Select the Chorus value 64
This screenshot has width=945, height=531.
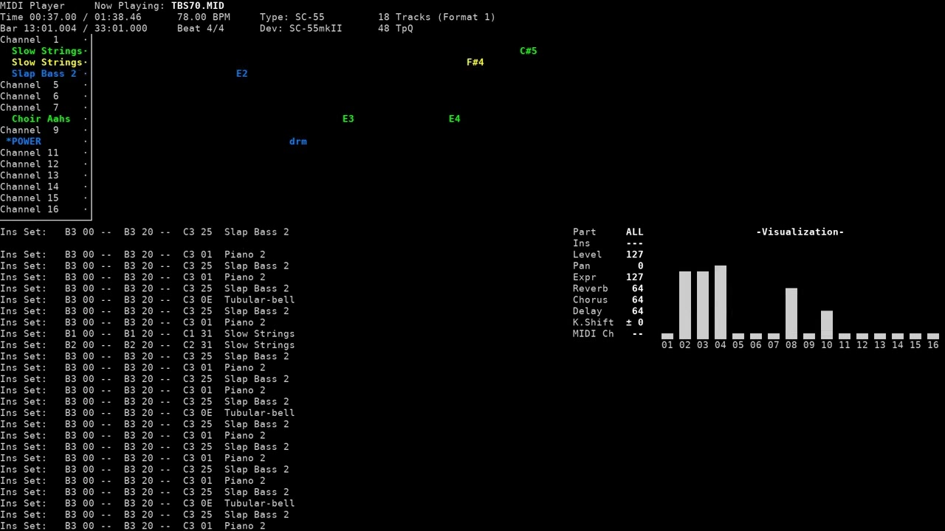[638, 299]
